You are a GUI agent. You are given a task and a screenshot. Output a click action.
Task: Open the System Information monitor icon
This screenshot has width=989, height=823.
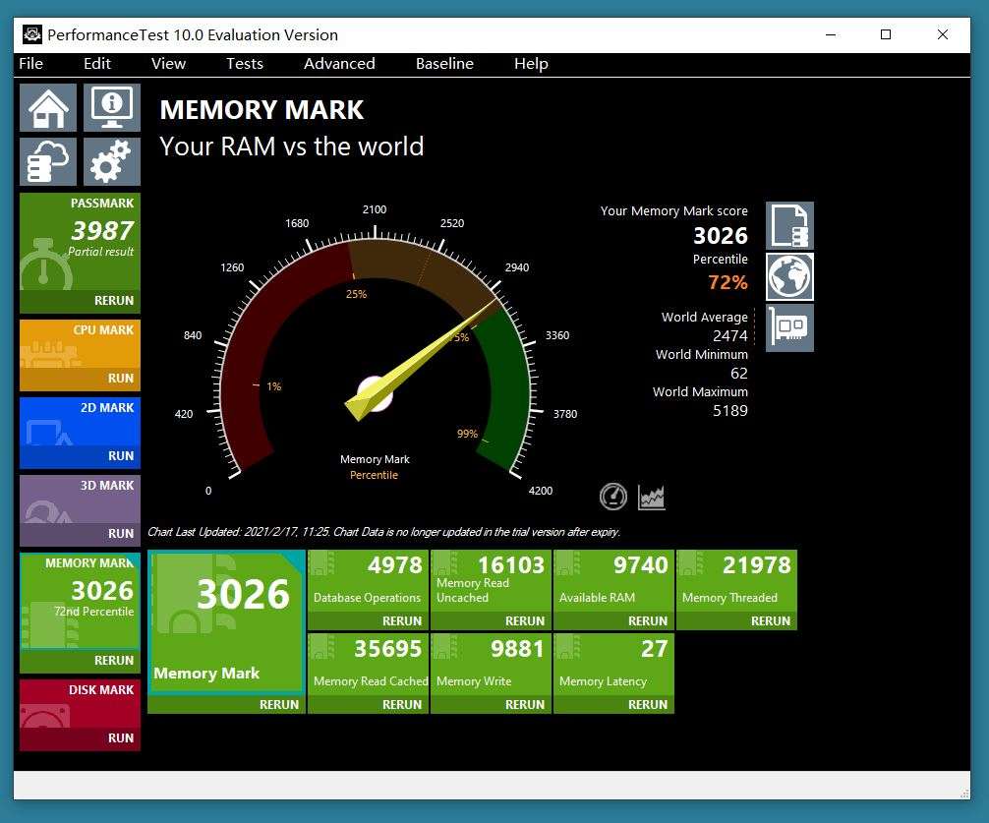point(112,108)
